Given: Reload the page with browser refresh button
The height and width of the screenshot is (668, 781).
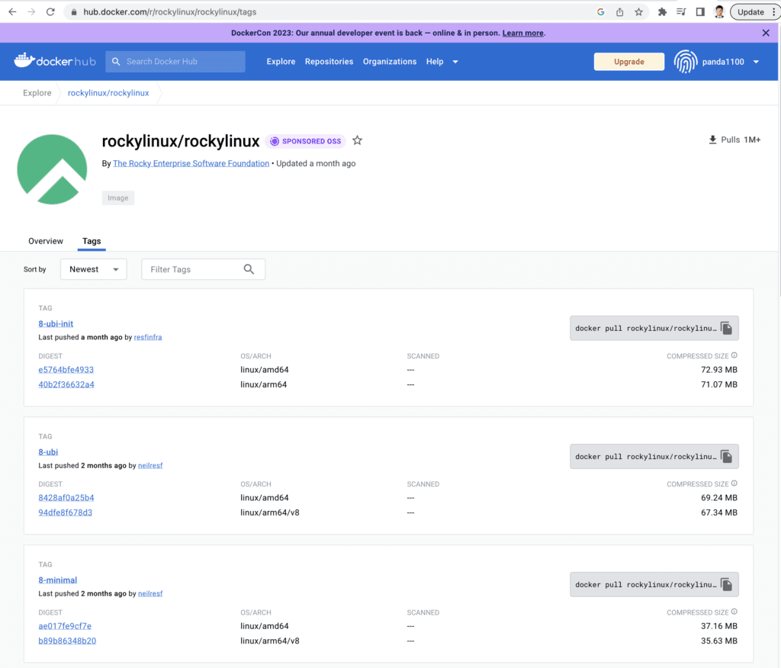Looking at the screenshot, I should (50, 12).
